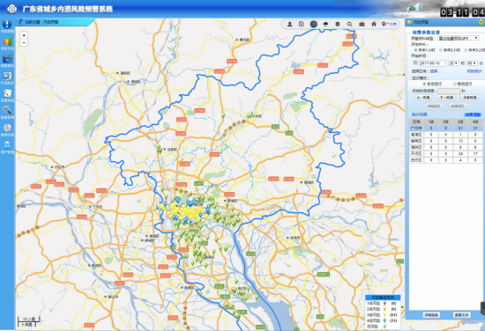Click the start date input field
The width and height of the screenshot is (485, 331).
pos(432,63)
